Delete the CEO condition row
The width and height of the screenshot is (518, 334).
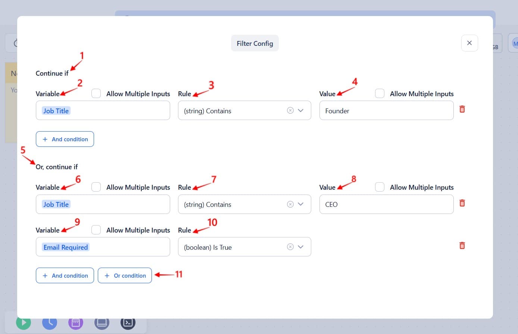(x=462, y=203)
